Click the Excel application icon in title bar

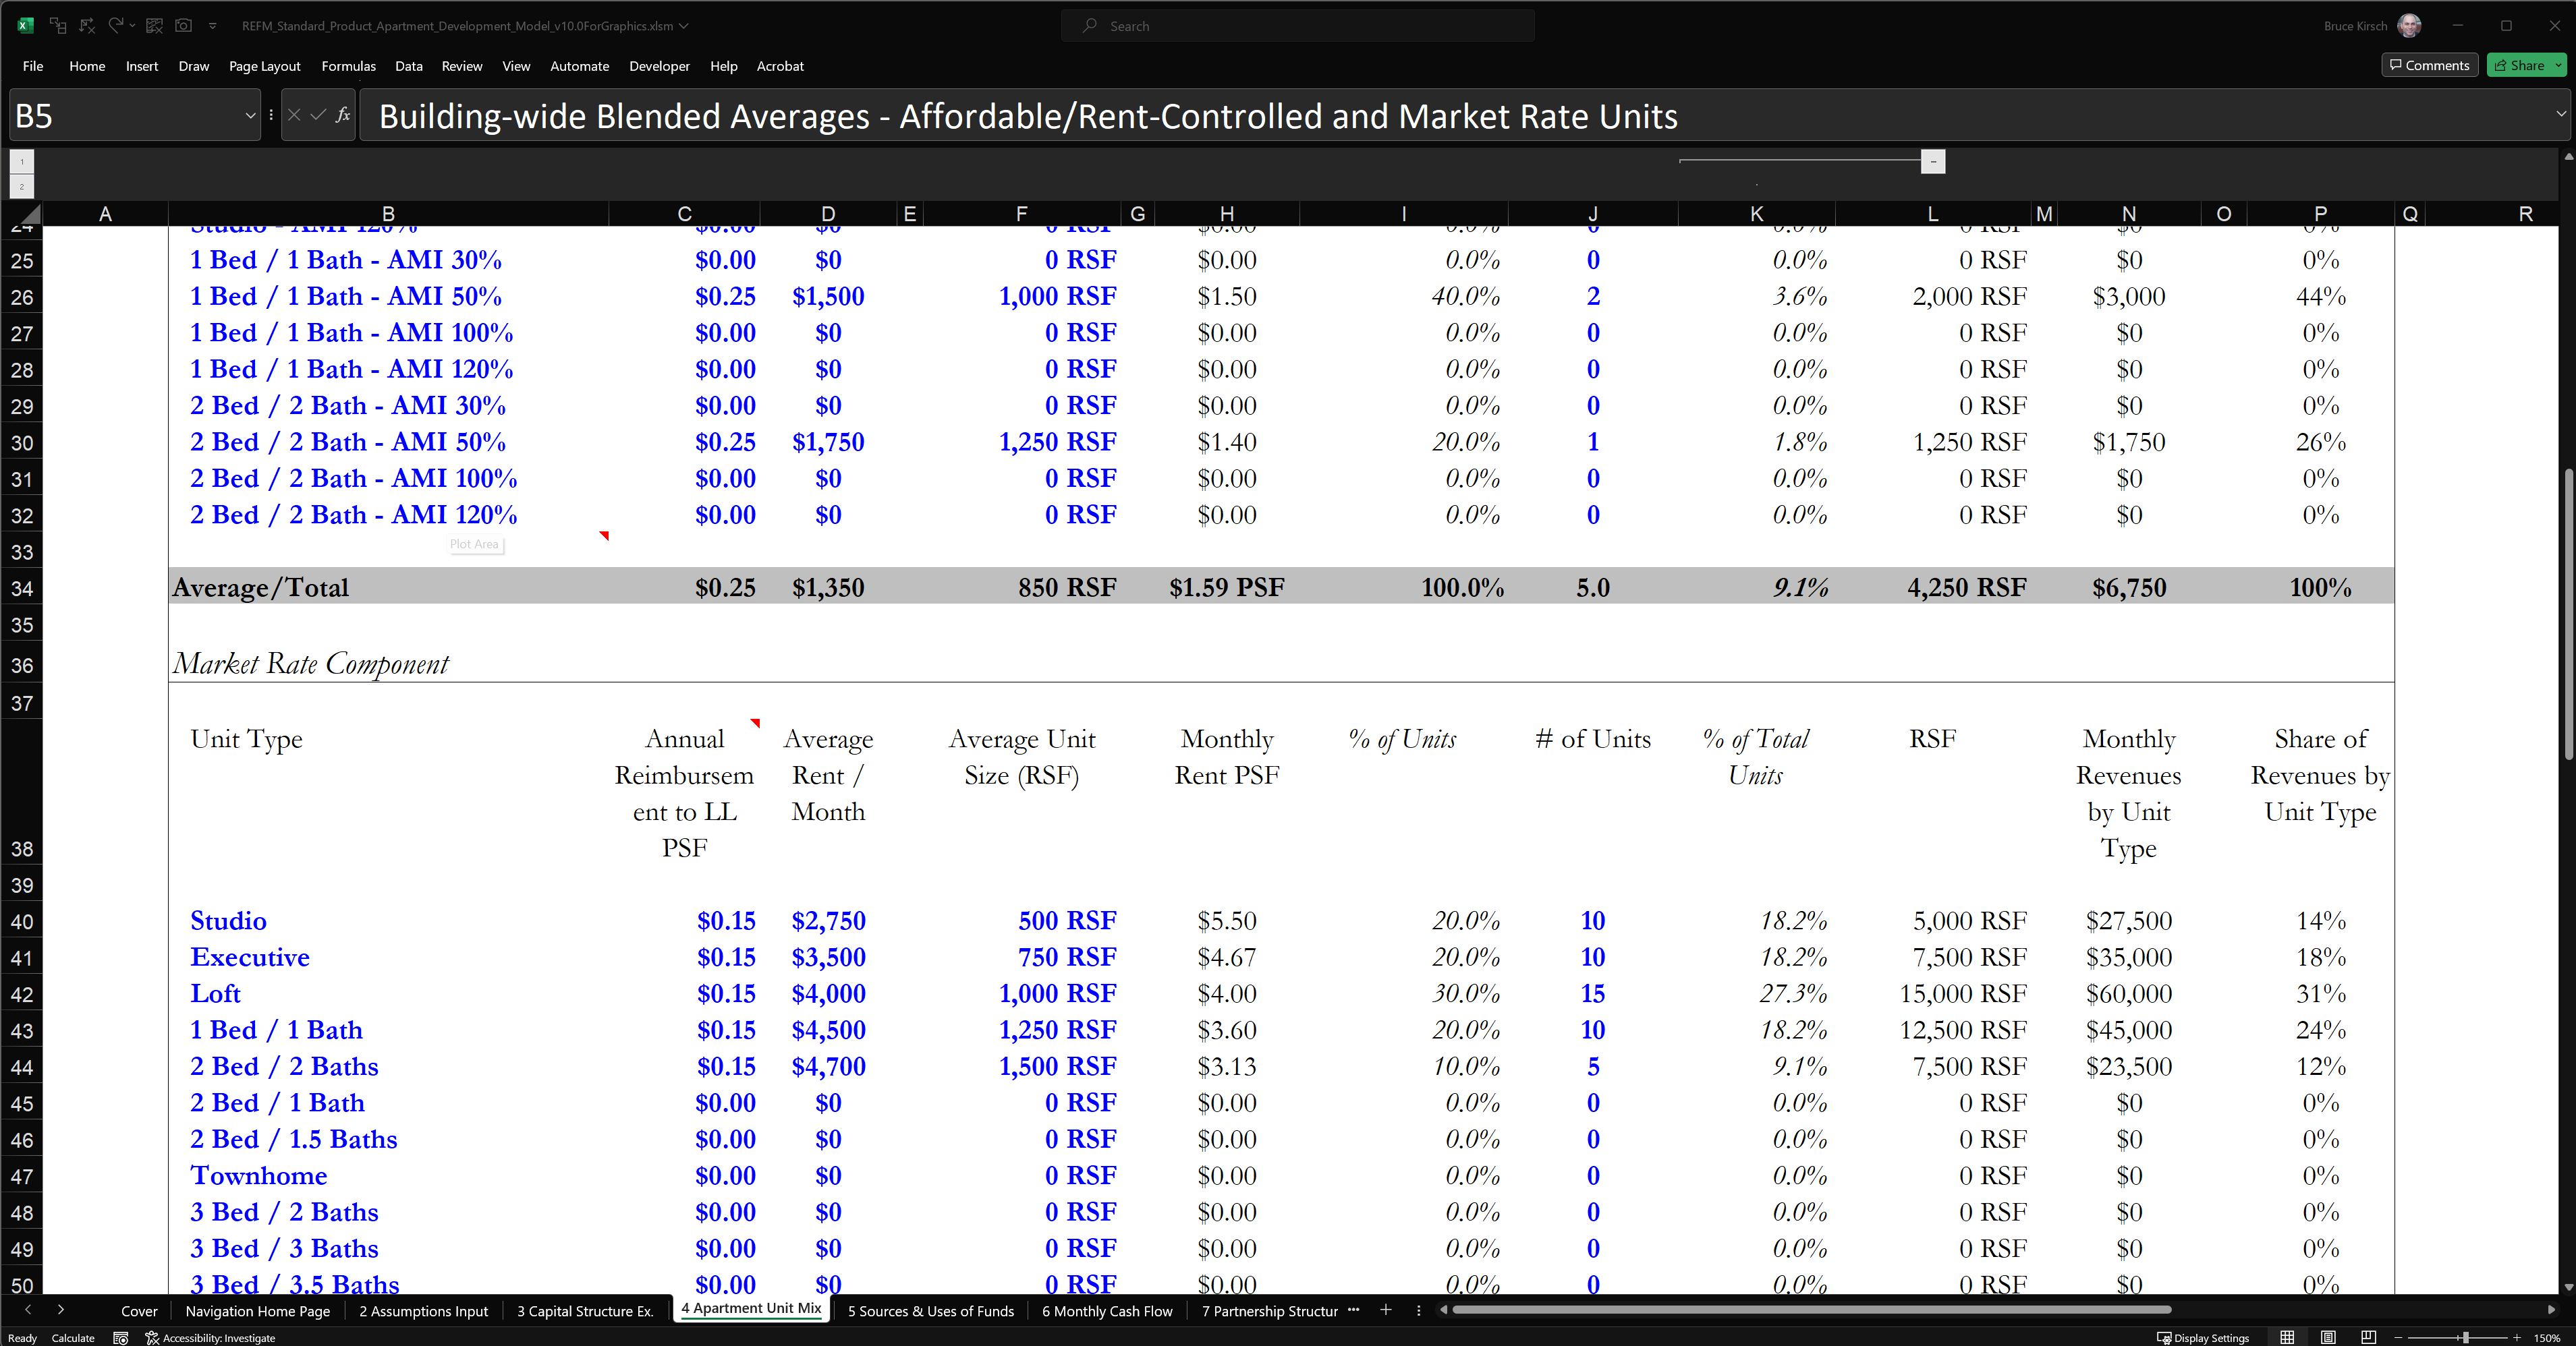[x=25, y=26]
